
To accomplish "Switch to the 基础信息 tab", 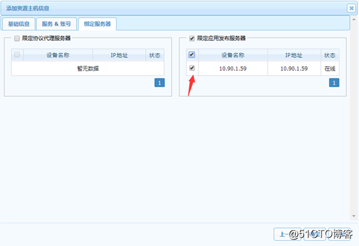I will pyautogui.click(x=19, y=24).
